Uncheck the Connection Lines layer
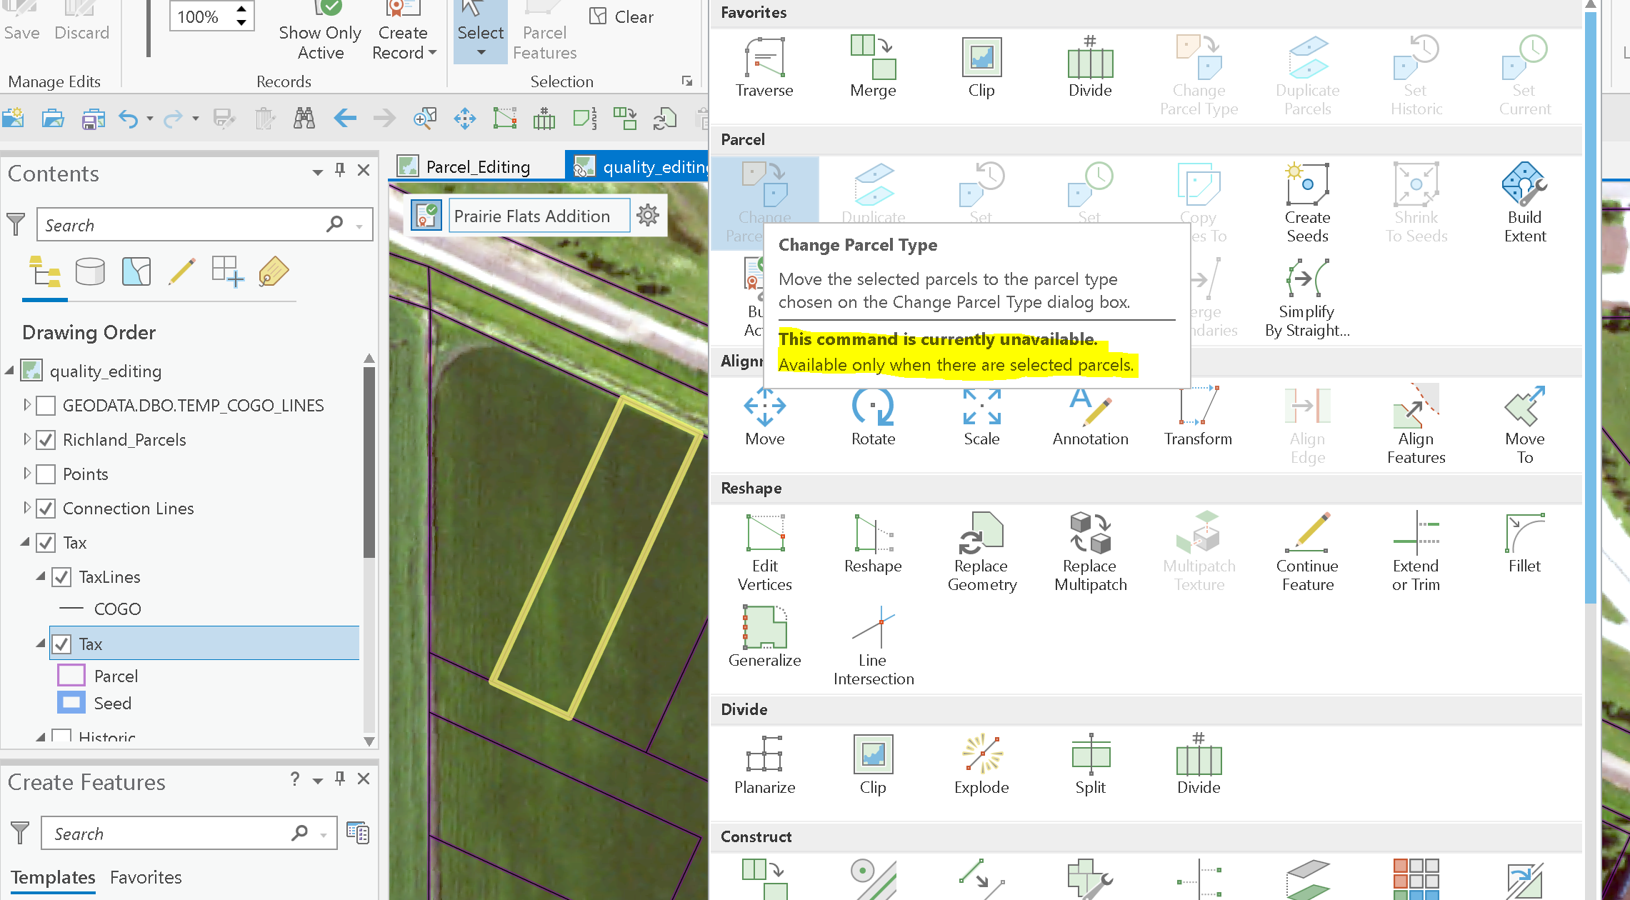 (x=46, y=509)
